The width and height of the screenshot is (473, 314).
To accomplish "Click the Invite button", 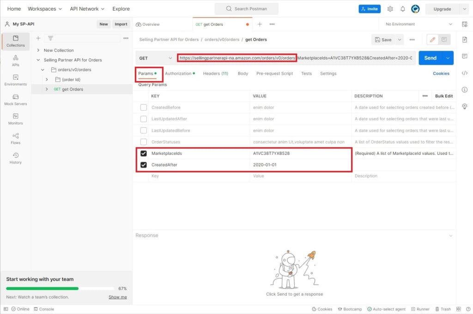I will [x=370, y=9].
